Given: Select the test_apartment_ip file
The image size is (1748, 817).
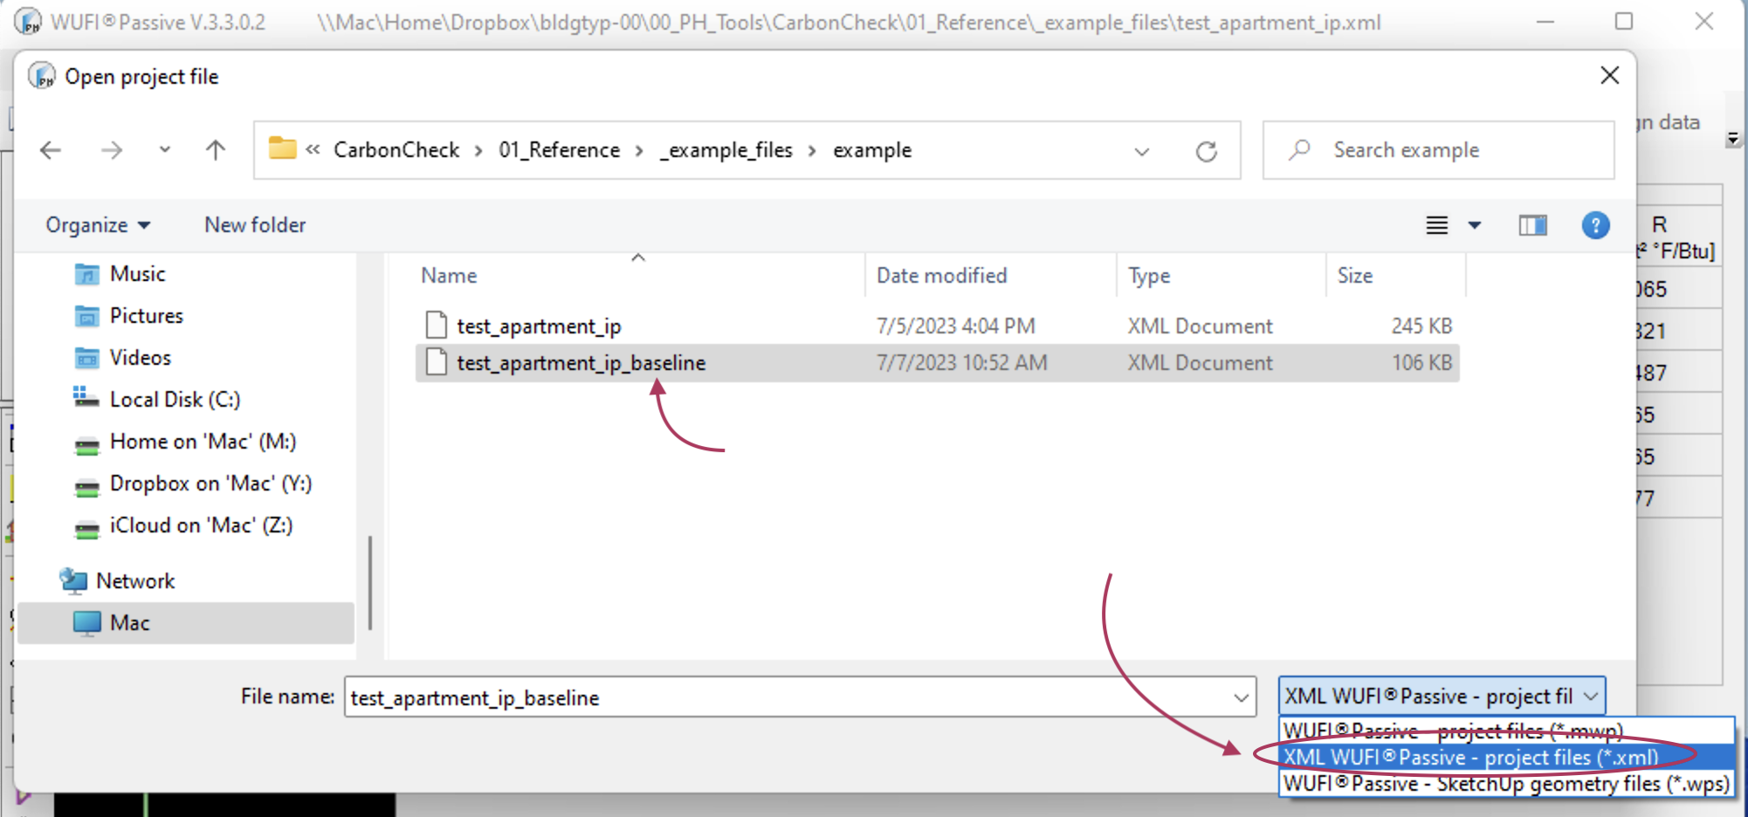Looking at the screenshot, I should [938, 326].
